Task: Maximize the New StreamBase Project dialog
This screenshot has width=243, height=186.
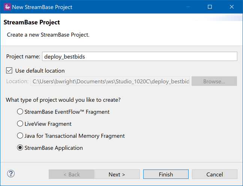Action: pos(210,7)
